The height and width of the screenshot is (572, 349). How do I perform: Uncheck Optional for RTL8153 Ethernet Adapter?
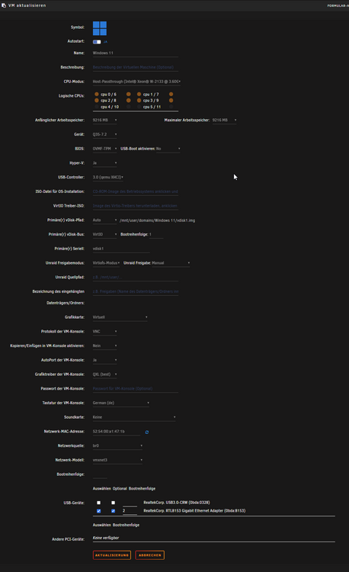(x=113, y=511)
